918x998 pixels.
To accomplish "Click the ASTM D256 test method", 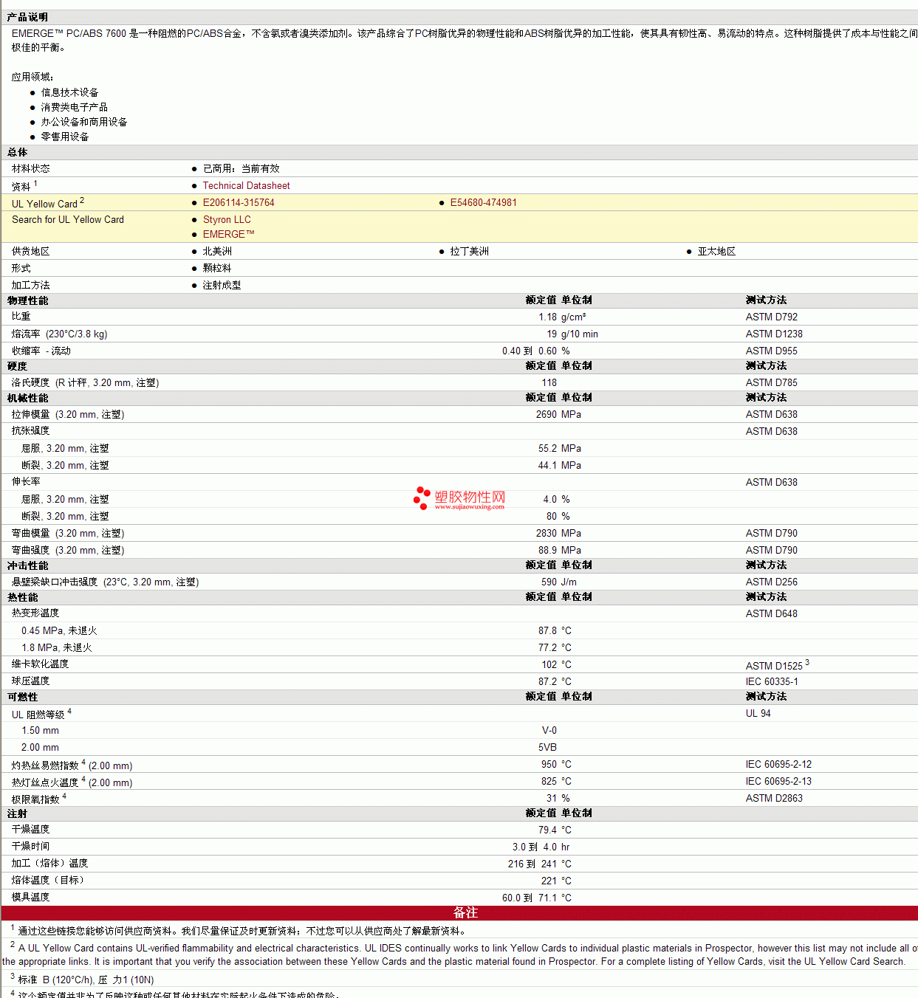I will 771,582.
